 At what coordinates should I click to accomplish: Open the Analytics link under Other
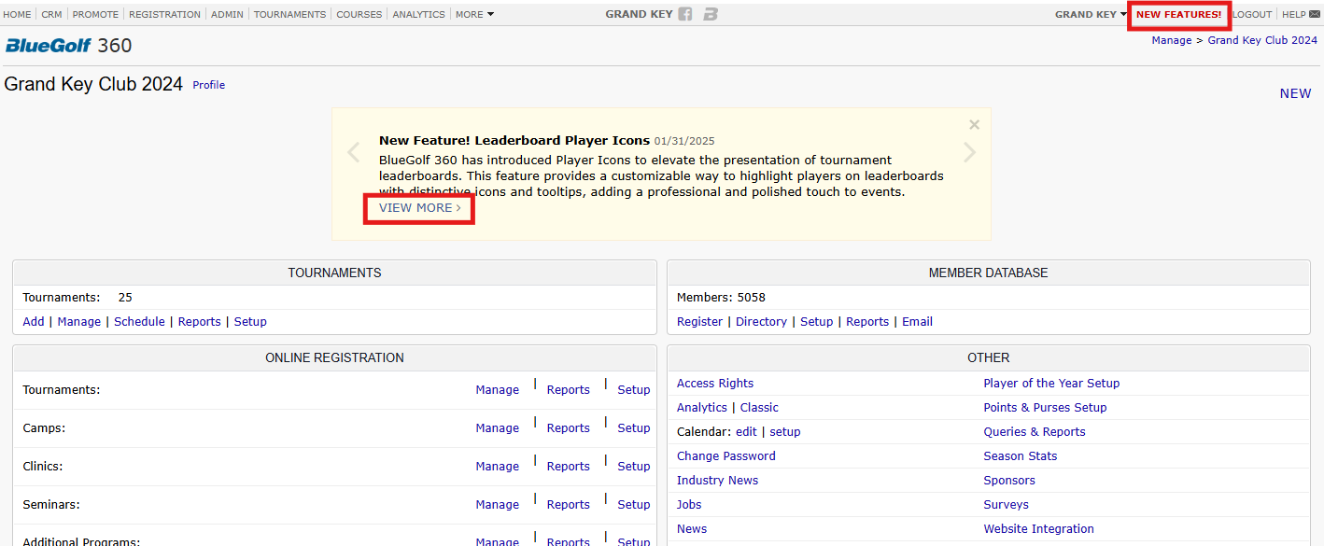coord(702,408)
